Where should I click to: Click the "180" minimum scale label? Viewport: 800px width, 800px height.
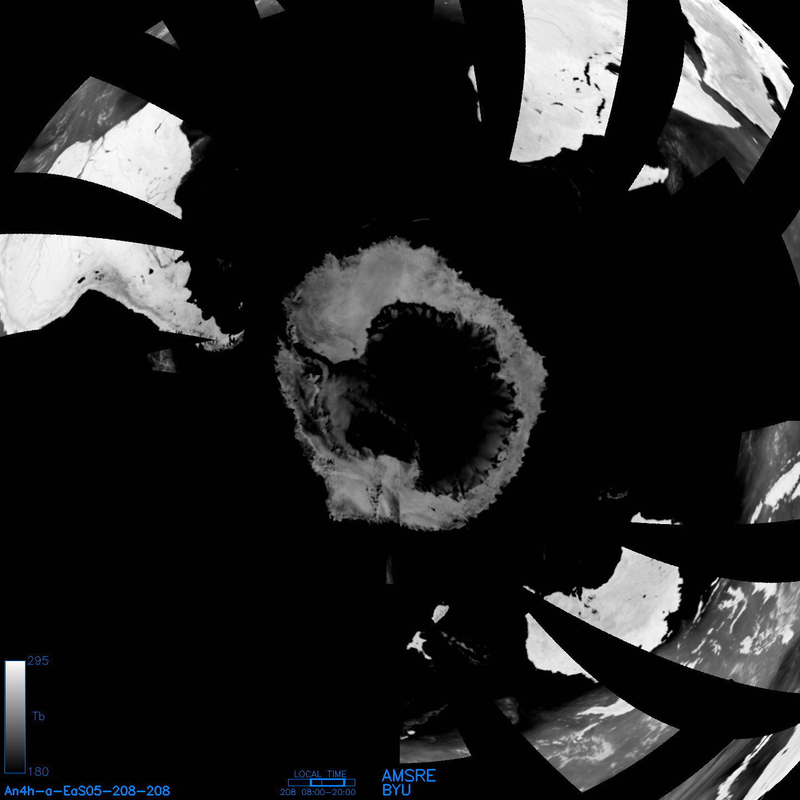click(38, 772)
